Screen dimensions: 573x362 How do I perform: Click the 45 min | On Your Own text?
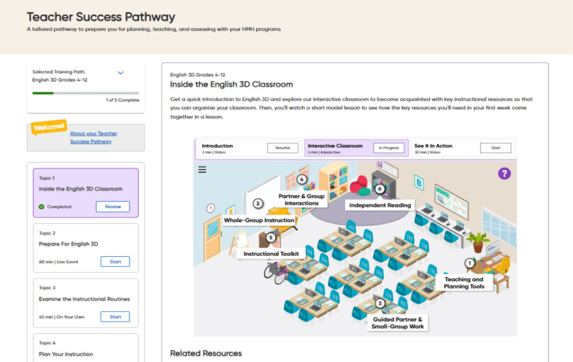click(62, 317)
